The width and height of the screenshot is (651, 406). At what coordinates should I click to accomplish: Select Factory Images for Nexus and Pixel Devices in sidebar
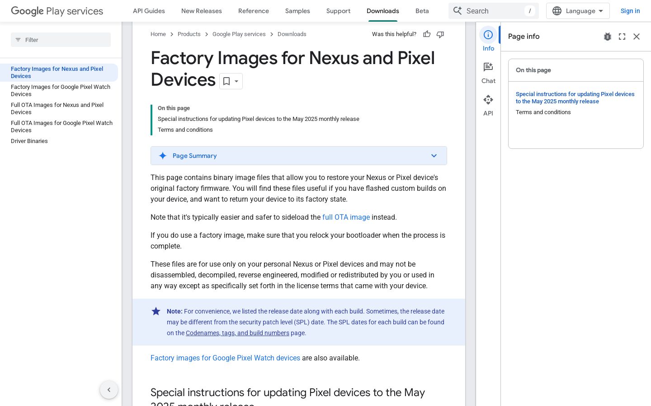coord(59,73)
